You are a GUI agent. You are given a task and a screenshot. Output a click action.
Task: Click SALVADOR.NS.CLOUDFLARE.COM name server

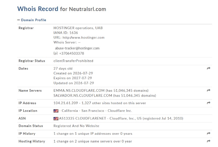[83, 95]
